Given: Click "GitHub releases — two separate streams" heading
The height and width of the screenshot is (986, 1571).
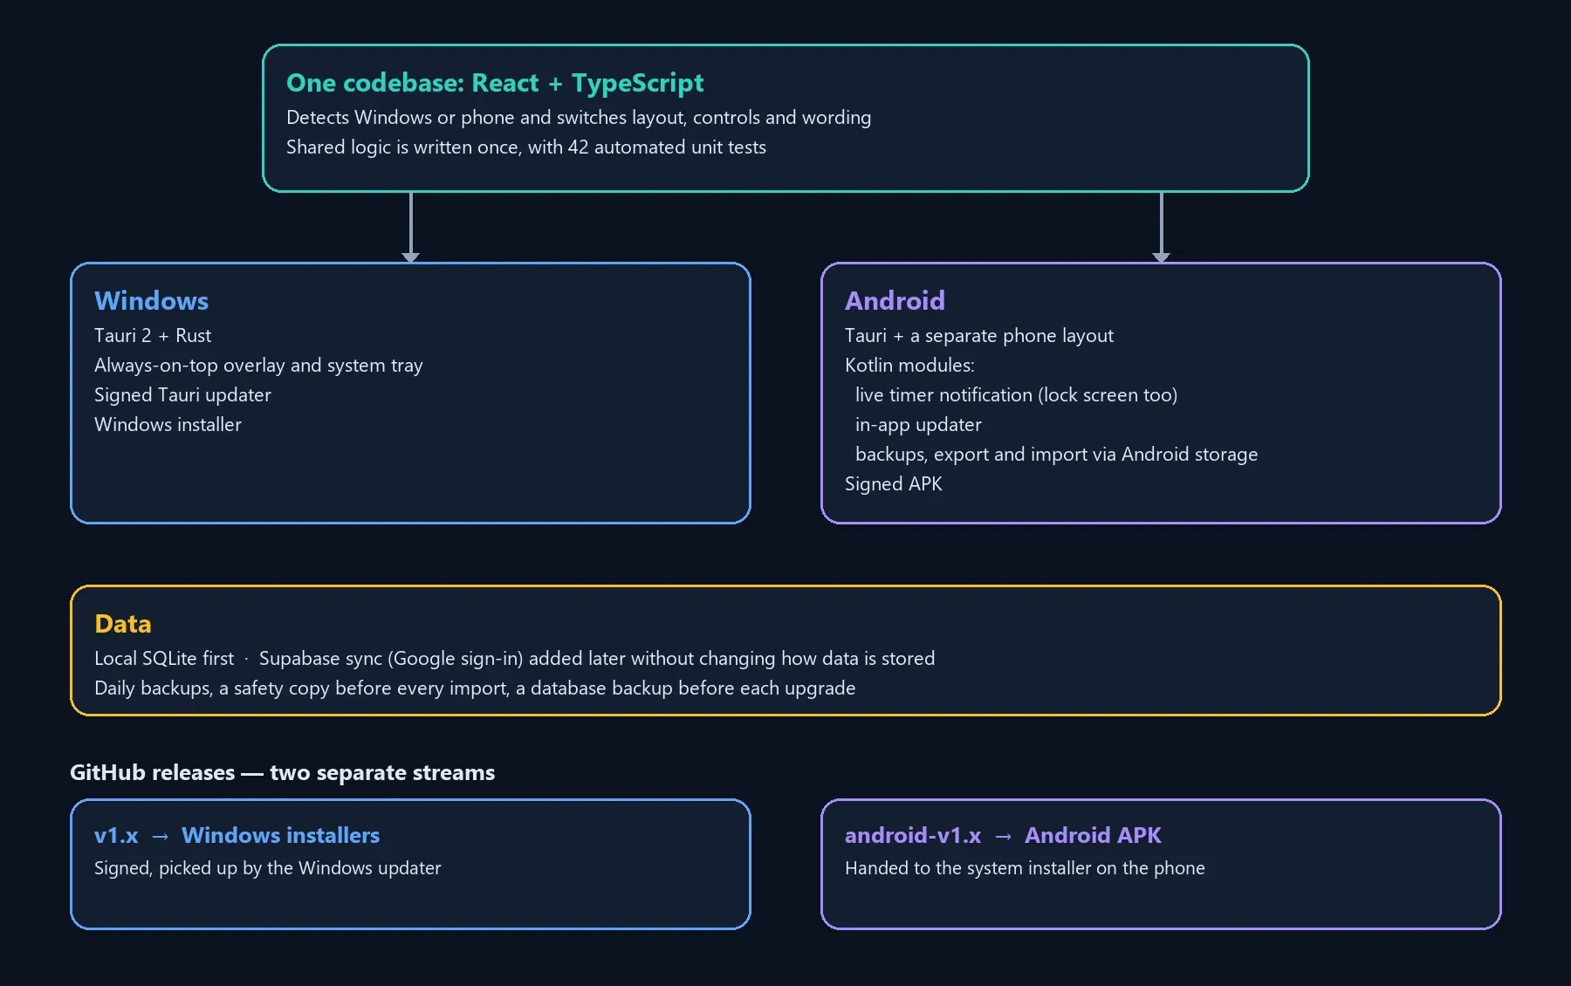Looking at the screenshot, I should (282, 773).
